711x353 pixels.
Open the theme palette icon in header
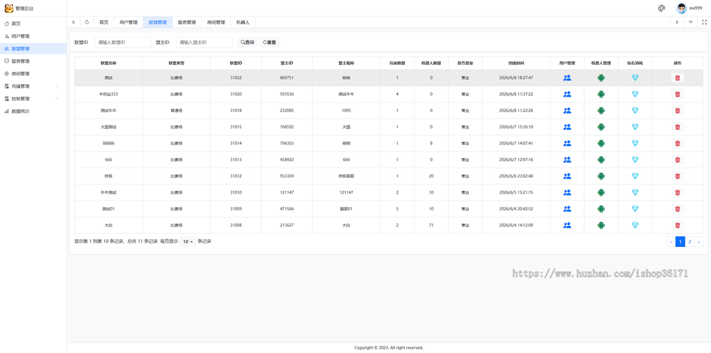pyautogui.click(x=662, y=8)
